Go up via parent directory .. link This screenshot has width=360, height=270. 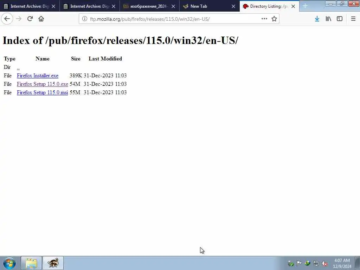coord(18,67)
